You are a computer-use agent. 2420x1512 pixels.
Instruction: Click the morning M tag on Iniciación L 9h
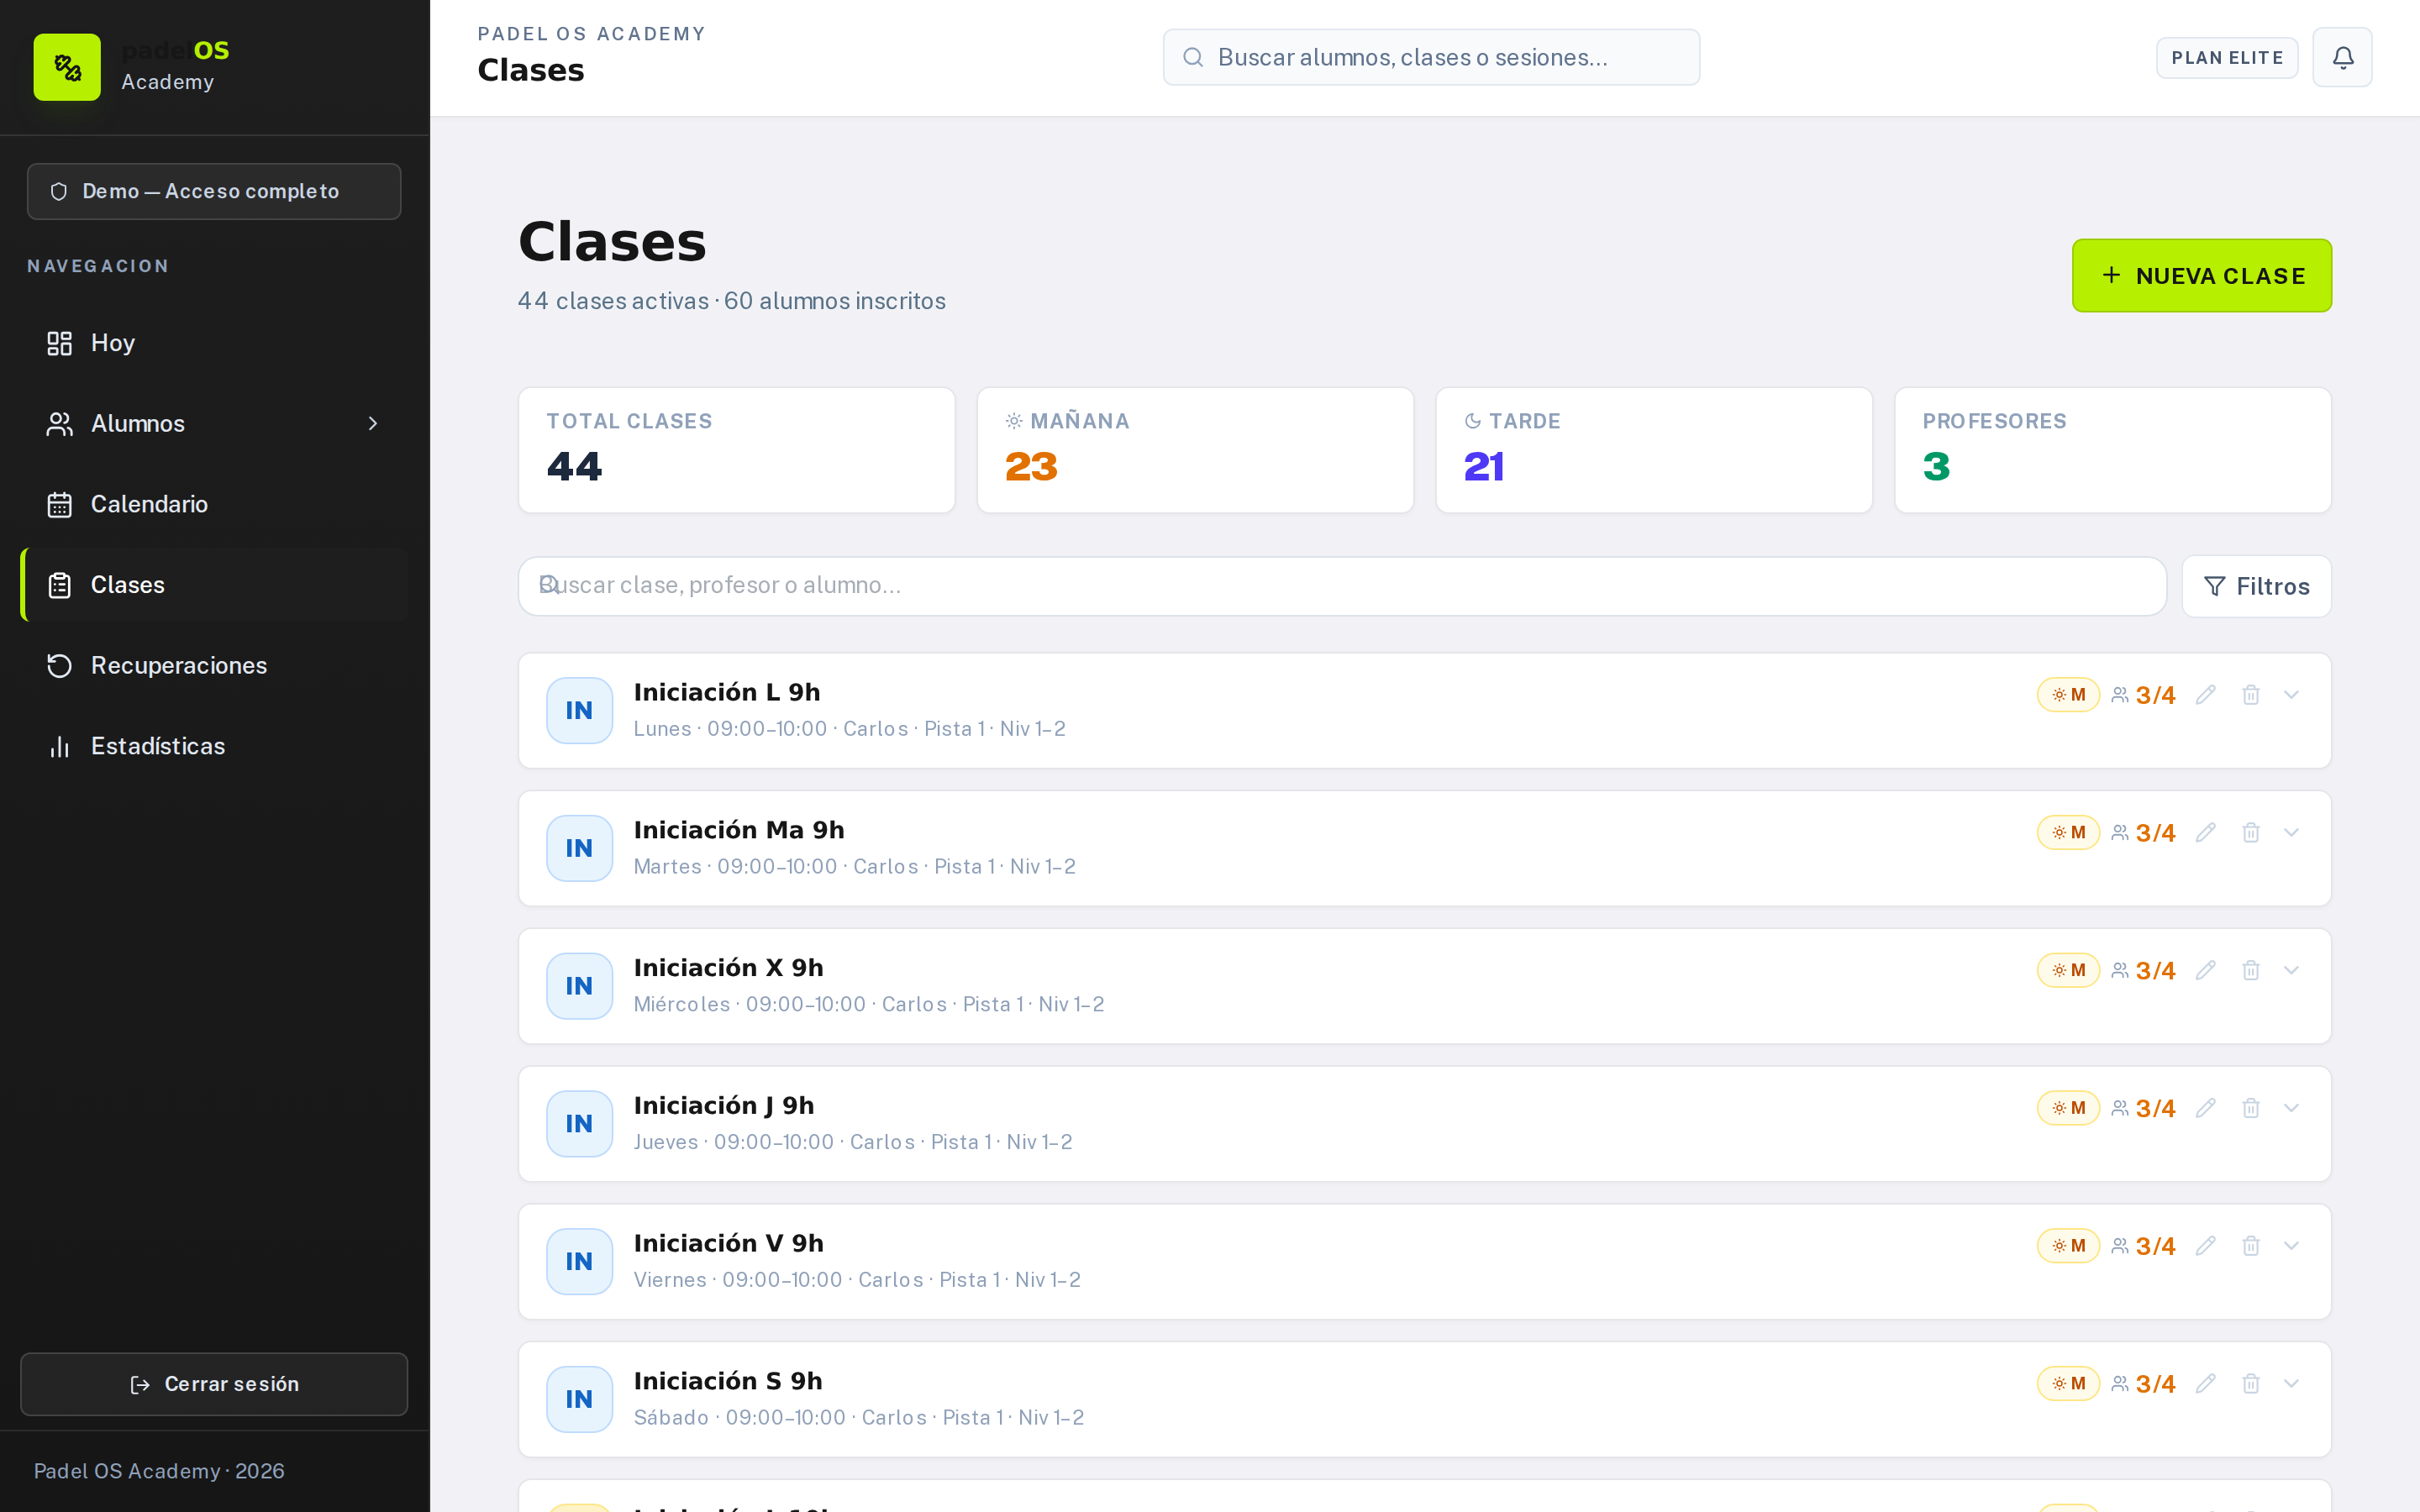point(2068,695)
